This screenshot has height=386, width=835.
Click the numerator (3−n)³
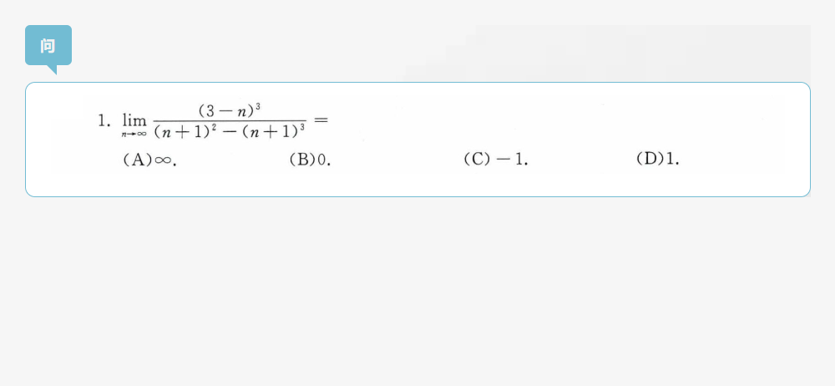click(x=230, y=111)
